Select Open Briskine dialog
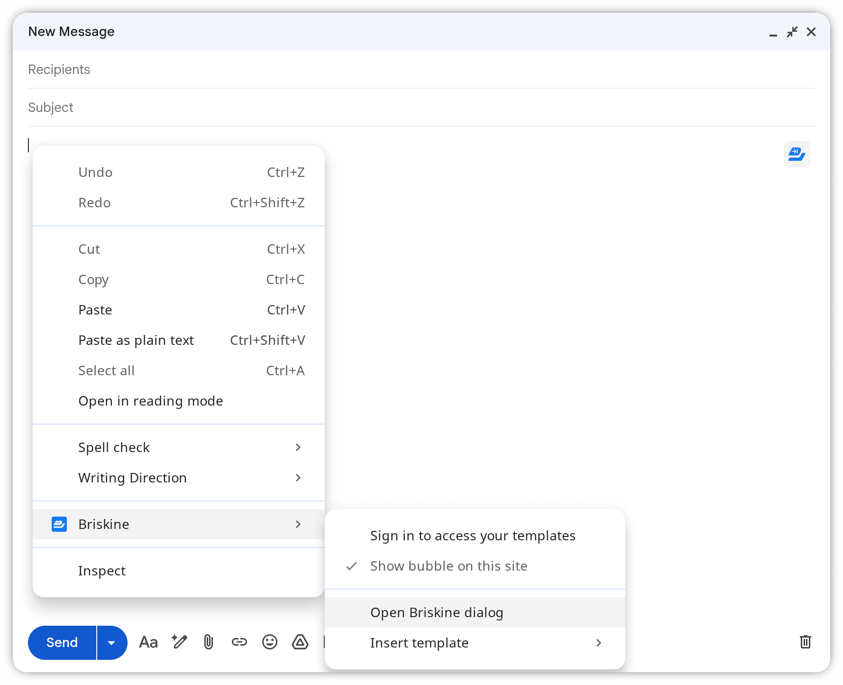 [436, 612]
